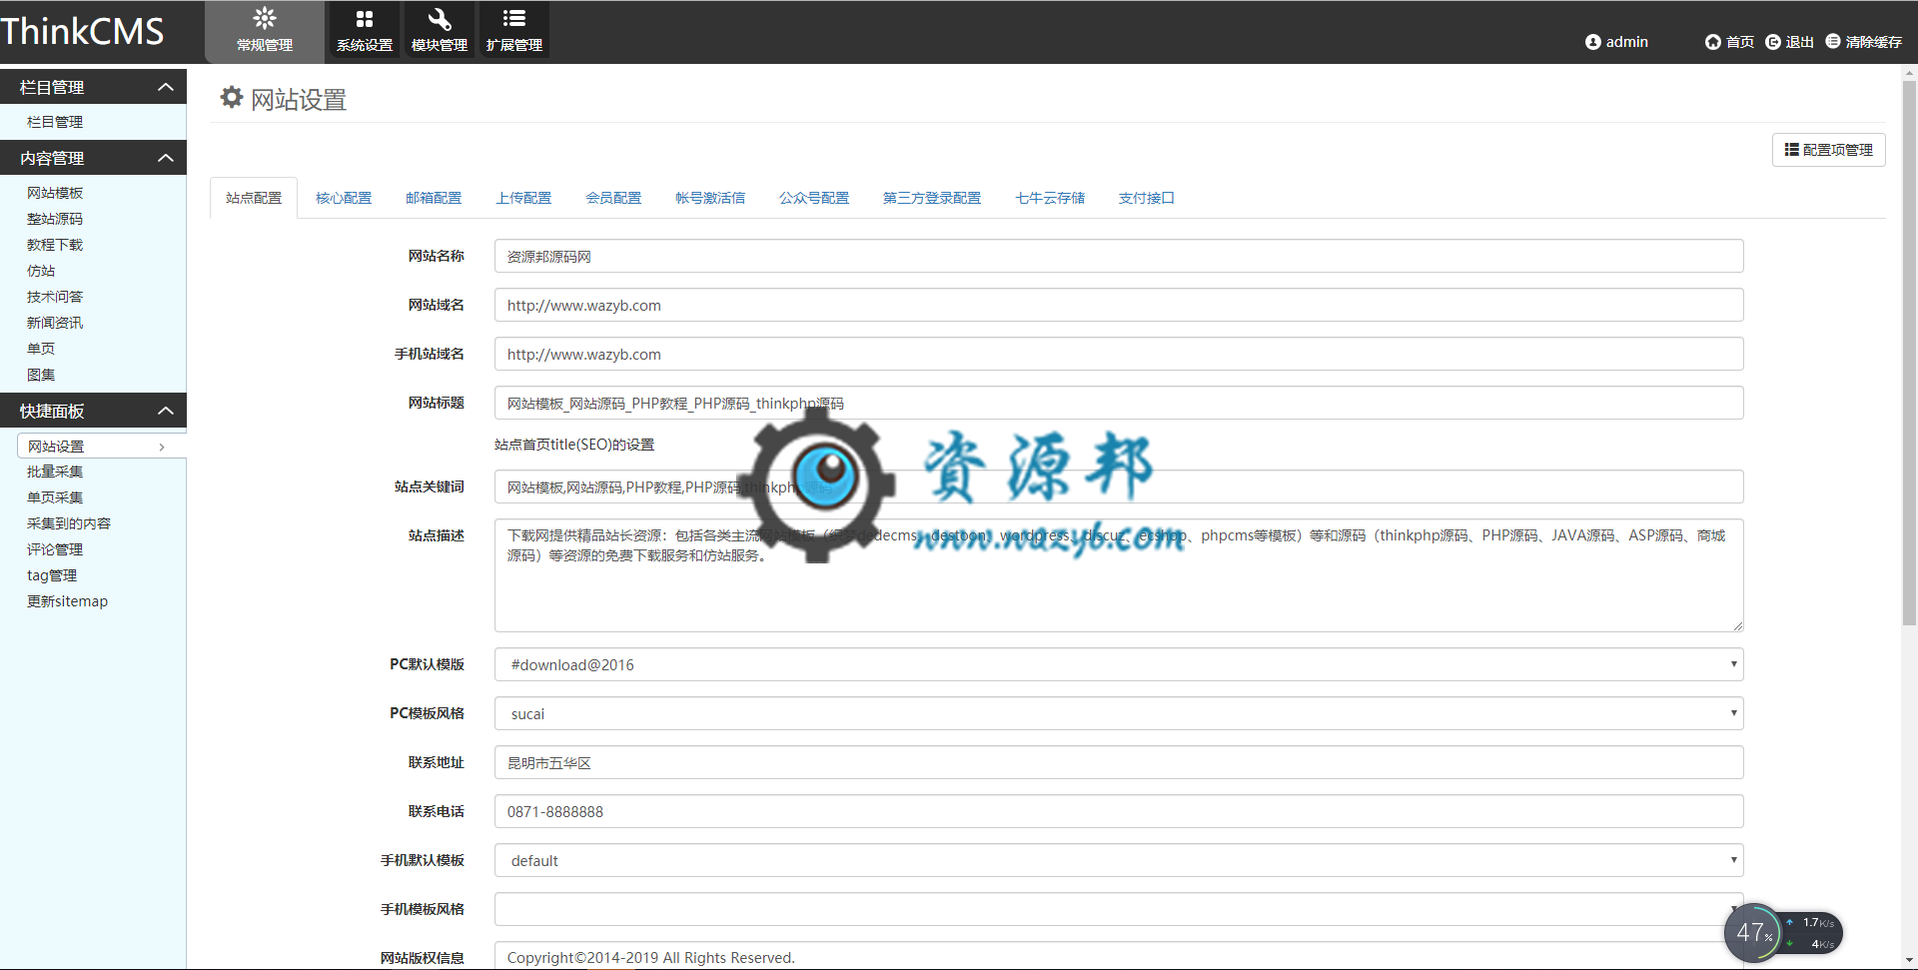
Task: Open 图集 in sidebar
Action: tap(41, 375)
